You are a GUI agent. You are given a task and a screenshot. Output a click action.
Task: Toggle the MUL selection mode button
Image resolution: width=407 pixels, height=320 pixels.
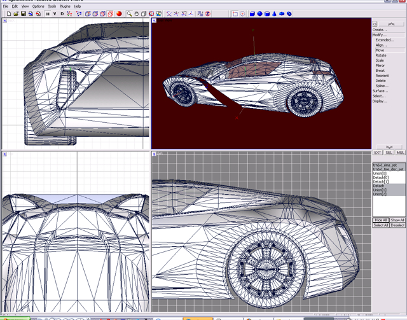[400, 153]
